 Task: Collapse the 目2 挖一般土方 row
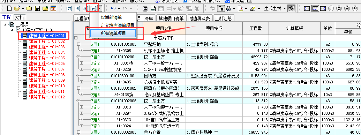tap(78, 57)
